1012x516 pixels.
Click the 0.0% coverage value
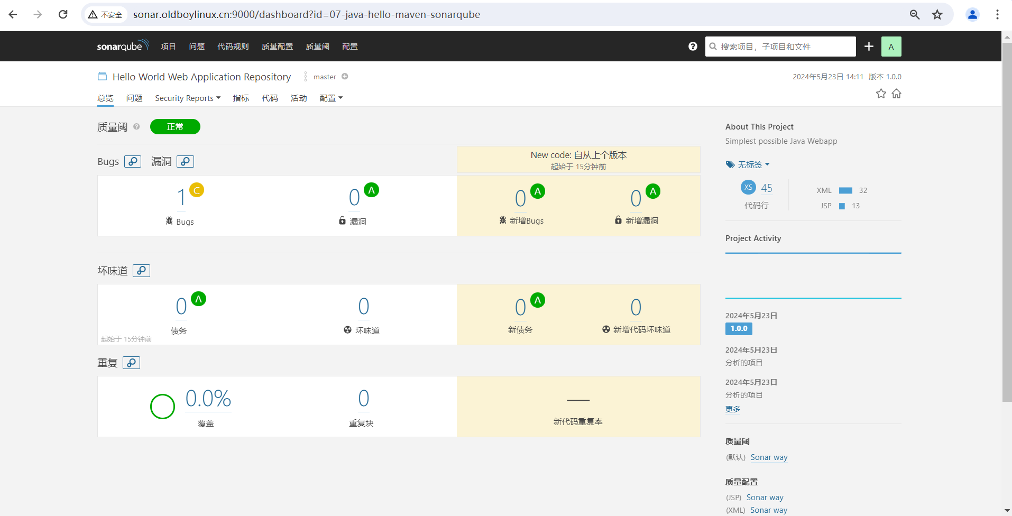(208, 399)
